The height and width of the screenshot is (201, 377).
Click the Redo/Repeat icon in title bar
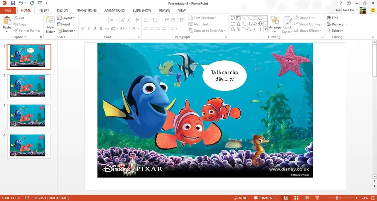pos(32,3)
